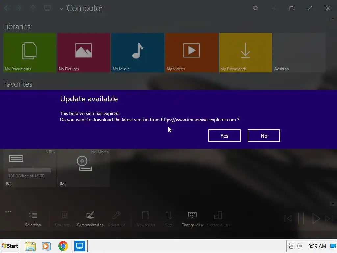This screenshot has width=337, height=253.
Task: Open the (C:) NTFS drive tile
Action: pos(29,168)
